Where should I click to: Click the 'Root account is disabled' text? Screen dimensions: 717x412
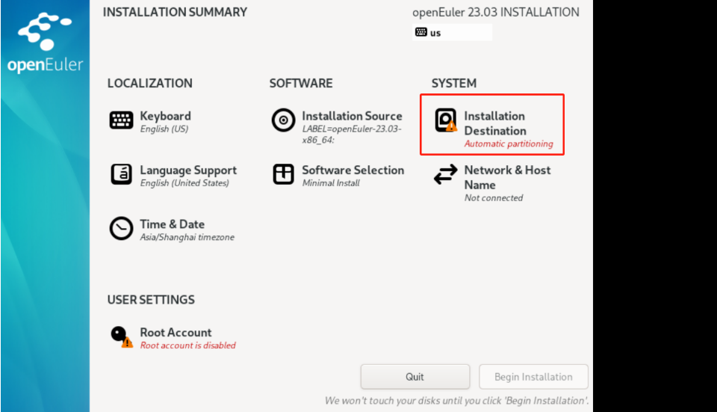(x=188, y=345)
